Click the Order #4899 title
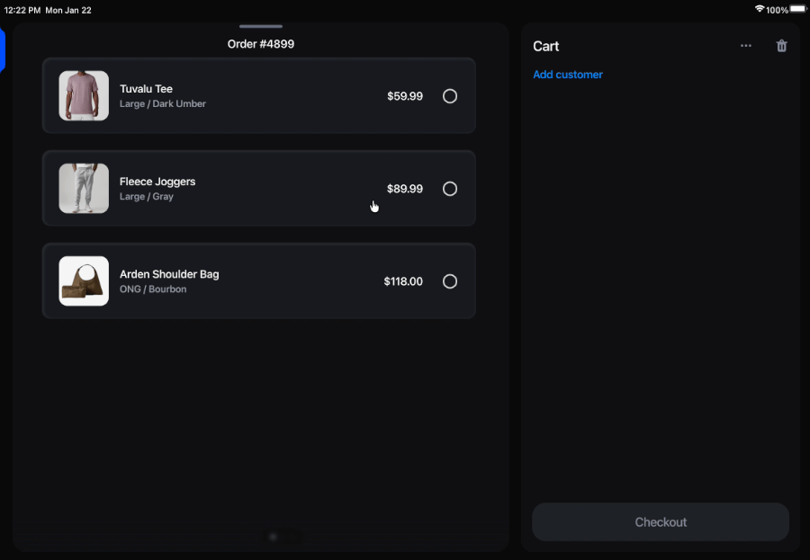Screen dimensions: 810x560 click(x=260, y=44)
